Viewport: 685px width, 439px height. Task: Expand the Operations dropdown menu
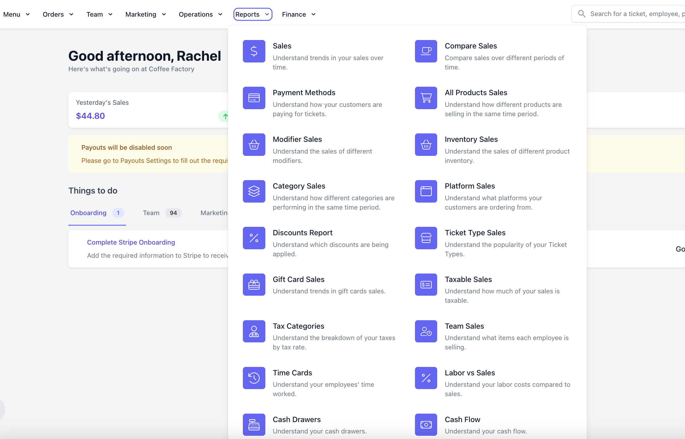(200, 14)
